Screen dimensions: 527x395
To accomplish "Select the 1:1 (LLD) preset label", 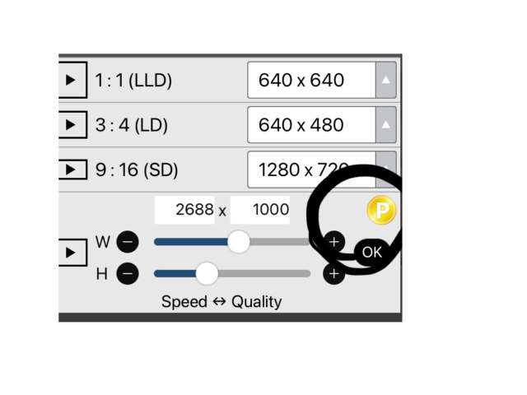I will point(133,81).
